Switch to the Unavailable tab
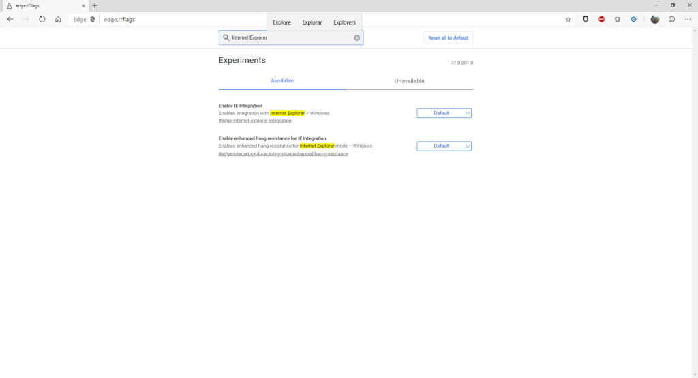Image resolution: width=698 pixels, height=378 pixels. point(409,81)
